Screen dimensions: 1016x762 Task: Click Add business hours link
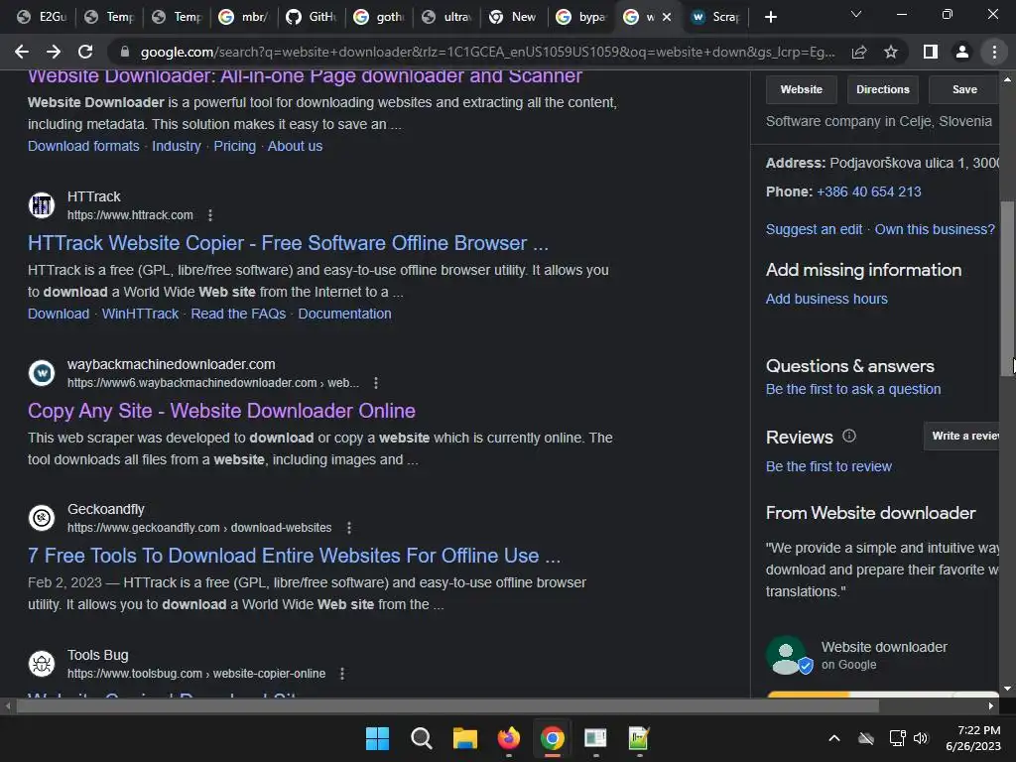pyautogui.click(x=826, y=299)
